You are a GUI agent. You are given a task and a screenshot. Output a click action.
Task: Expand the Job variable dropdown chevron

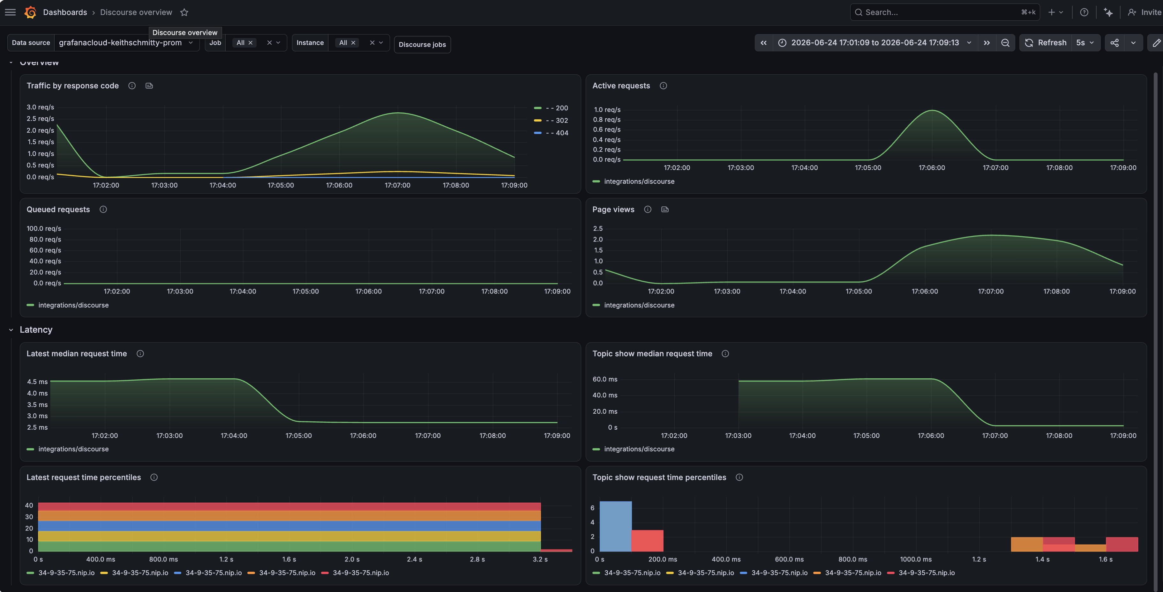click(x=279, y=42)
